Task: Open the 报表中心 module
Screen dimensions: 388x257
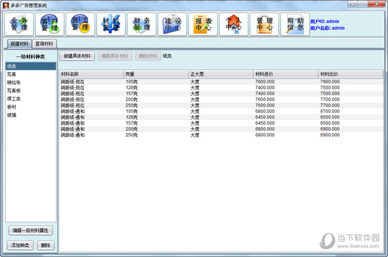Action: tap(203, 24)
